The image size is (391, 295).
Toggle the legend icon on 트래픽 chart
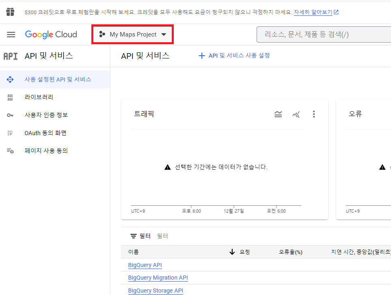(278, 114)
